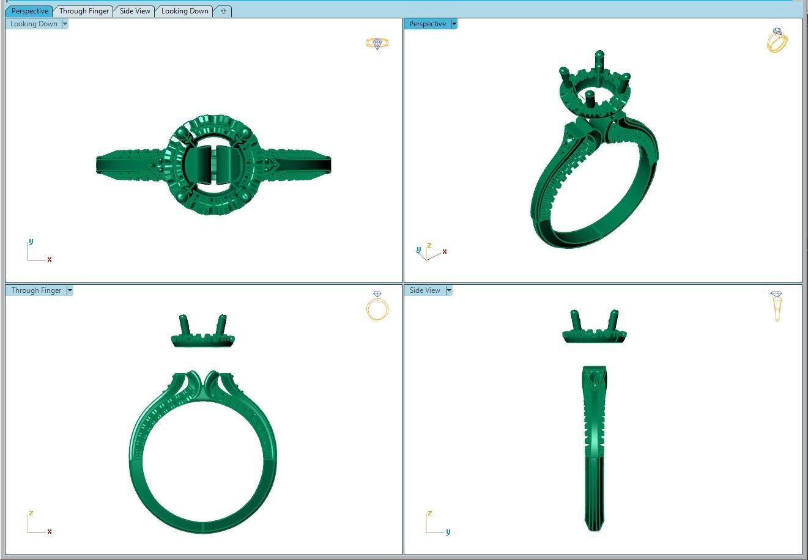
Task: Click the ZY axis indicator in Side View viewport
Action: point(437,523)
